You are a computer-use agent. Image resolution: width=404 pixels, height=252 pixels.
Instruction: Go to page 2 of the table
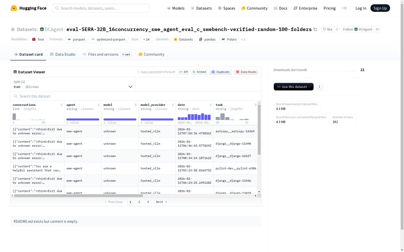[139, 202]
